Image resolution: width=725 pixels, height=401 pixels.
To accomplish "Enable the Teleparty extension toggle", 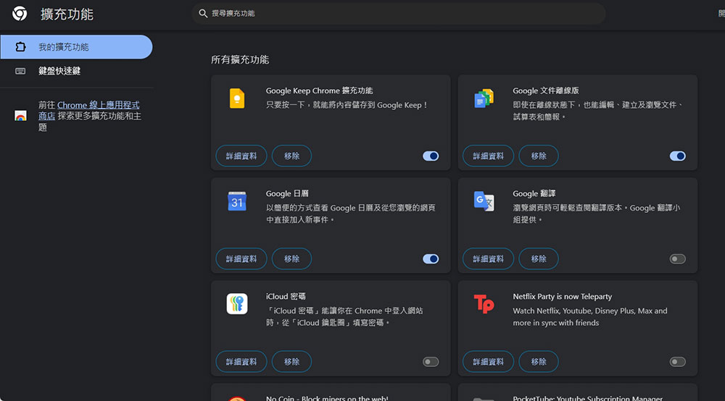I will 677,362.
